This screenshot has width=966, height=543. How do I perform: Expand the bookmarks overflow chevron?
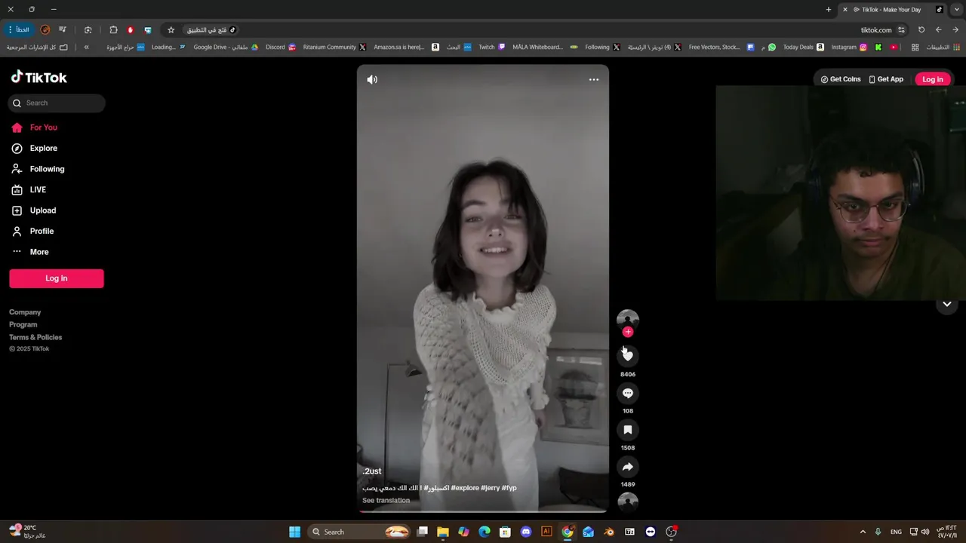86,47
